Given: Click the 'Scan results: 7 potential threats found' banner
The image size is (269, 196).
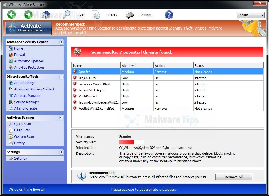Looking at the screenshot, I should coord(167,52).
